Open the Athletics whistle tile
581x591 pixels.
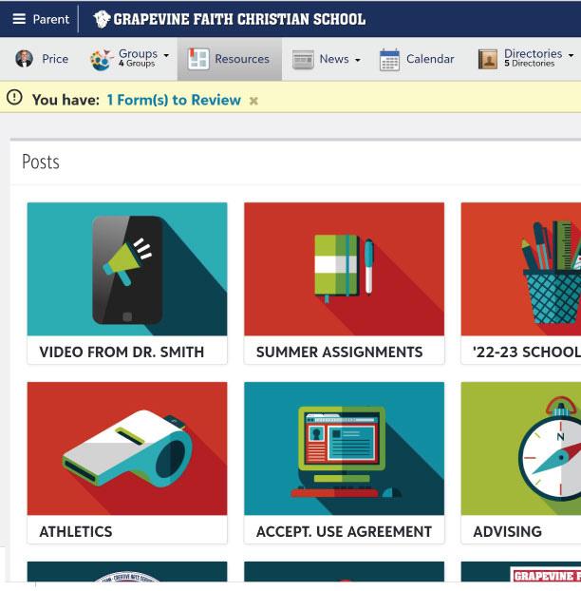(127, 463)
